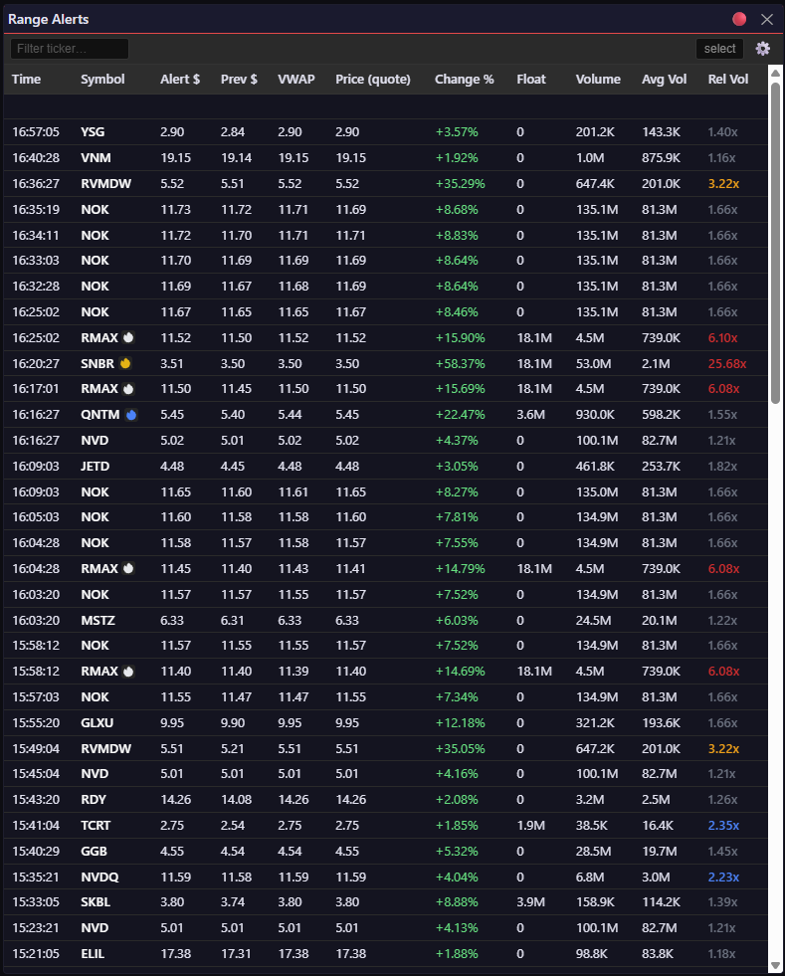Click the blue flame icon beside QNTM

(x=131, y=415)
